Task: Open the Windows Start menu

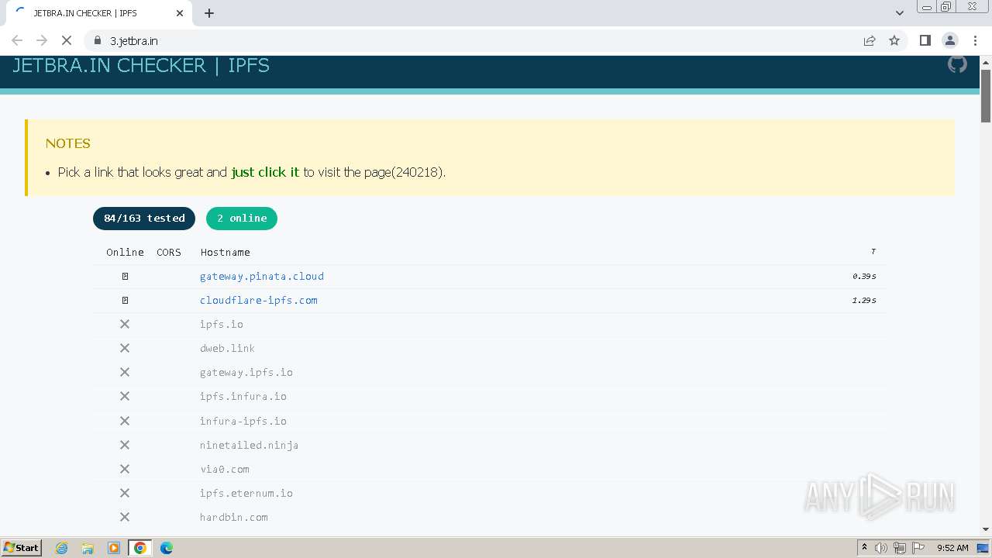Action: coord(22,547)
